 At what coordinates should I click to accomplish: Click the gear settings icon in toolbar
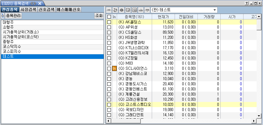tap(121, 10)
